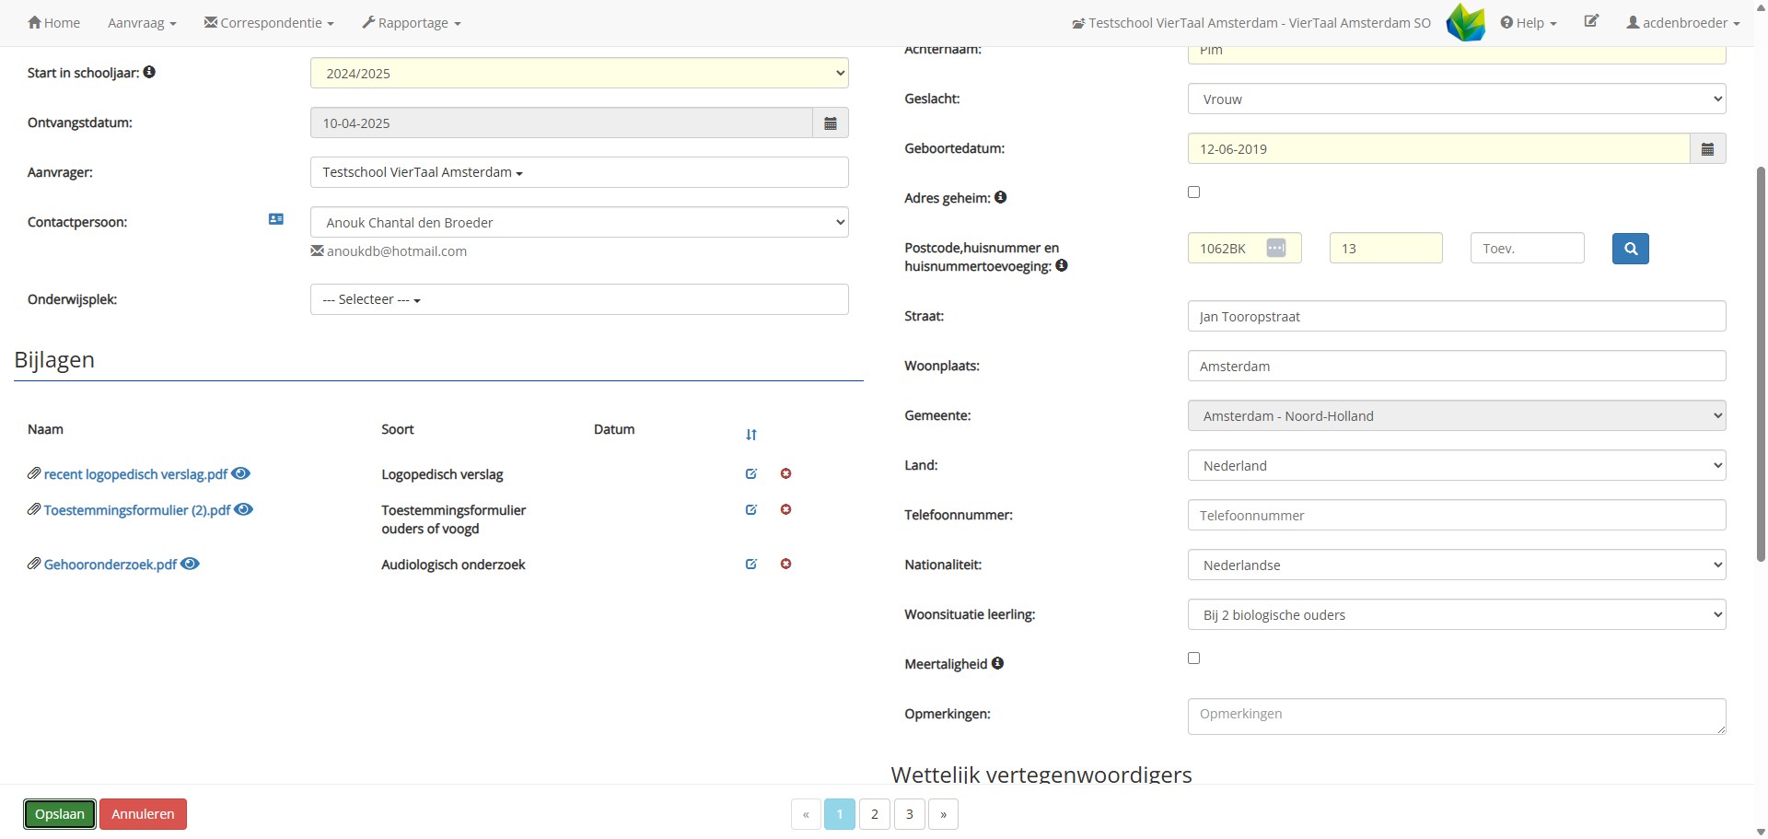Open the Nationaliteit dropdown

(x=1457, y=565)
